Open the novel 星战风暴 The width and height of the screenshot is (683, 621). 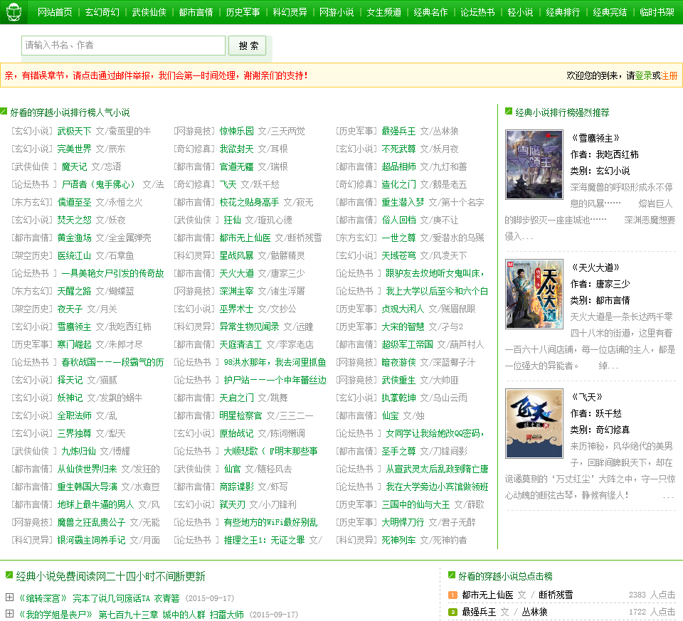point(236,255)
